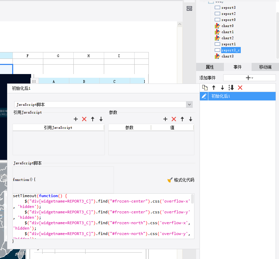Move the parameter down
The image size is (279, 259).
tap(191, 119)
